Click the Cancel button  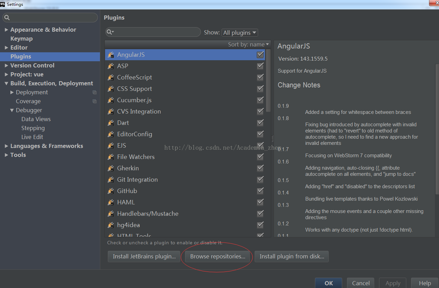[361, 283]
